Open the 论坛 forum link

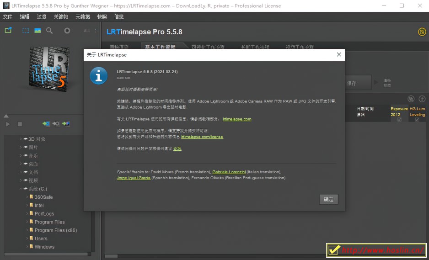coord(177,149)
